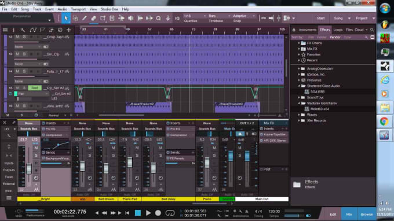The width and height of the screenshot is (394, 221).
Task: Expand the AnalogObsession vendor folder
Action: click(x=299, y=69)
